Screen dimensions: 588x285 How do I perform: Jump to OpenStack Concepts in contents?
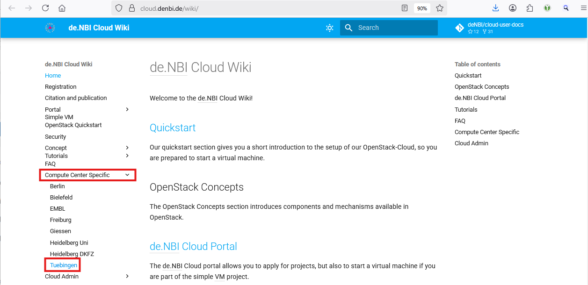pyautogui.click(x=482, y=87)
